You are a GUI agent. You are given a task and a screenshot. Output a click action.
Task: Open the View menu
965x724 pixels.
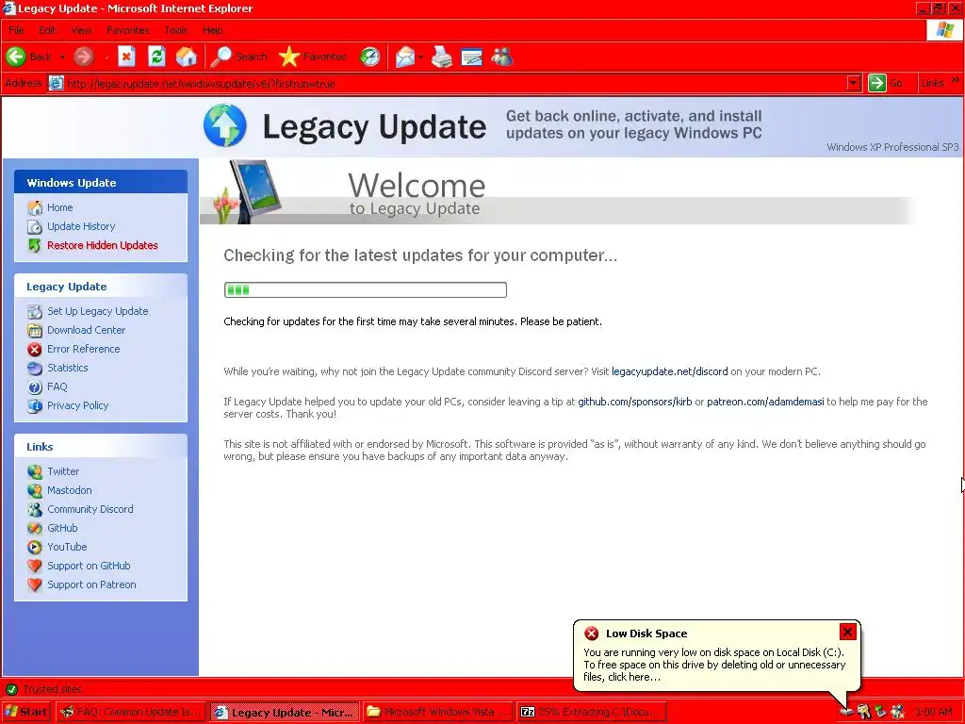81,30
